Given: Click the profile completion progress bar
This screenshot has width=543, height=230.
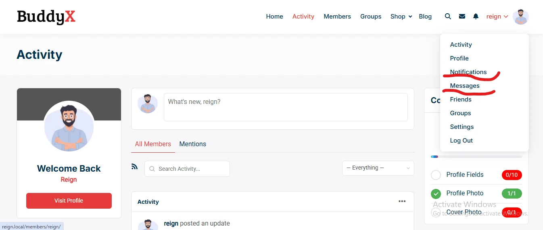Looking at the screenshot, I should tap(476, 156).
